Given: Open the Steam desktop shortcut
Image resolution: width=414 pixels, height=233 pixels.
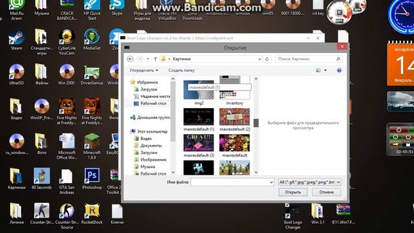Looking at the screenshot, I should [16, 39].
